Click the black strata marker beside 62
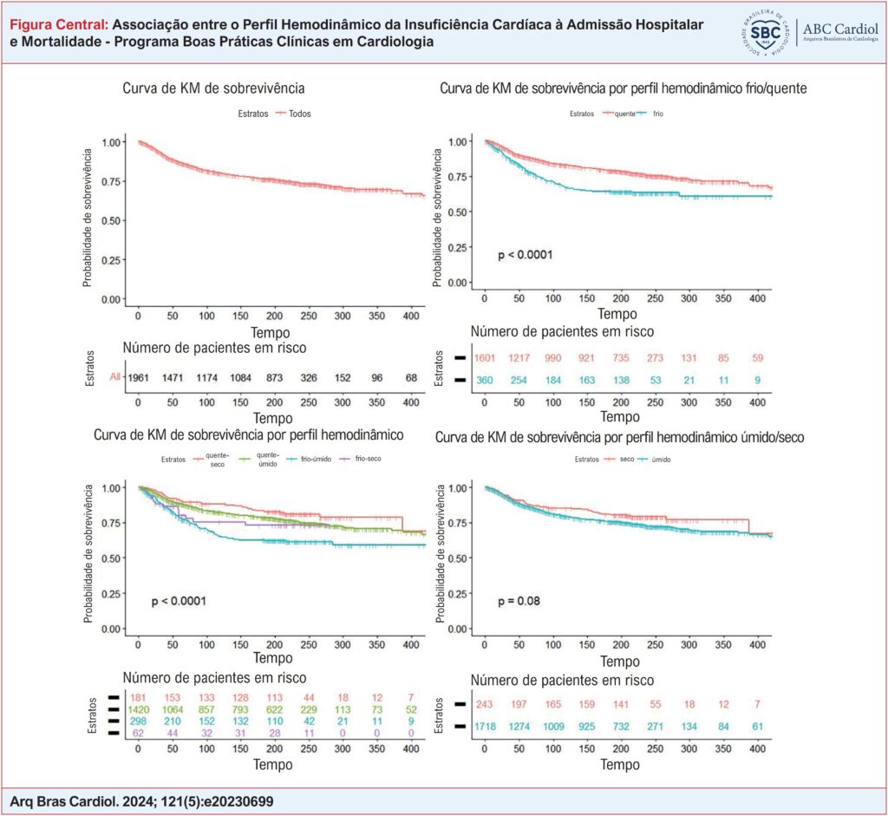 pyautogui.click(x=112, y=733)
